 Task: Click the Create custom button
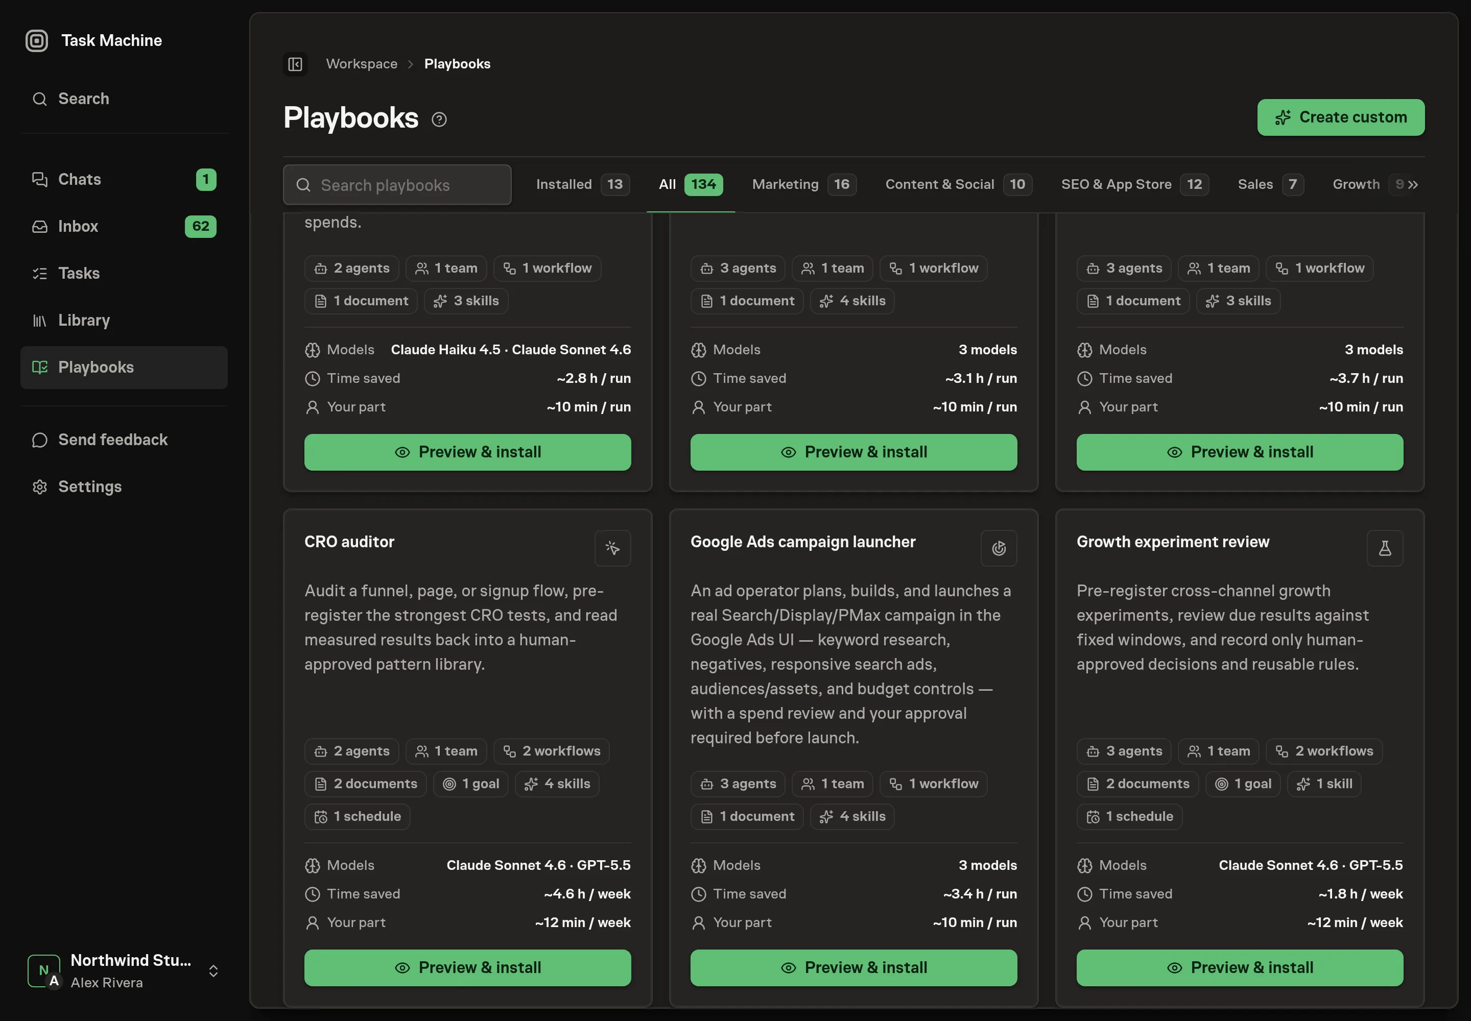click(x=1340, y=118)
